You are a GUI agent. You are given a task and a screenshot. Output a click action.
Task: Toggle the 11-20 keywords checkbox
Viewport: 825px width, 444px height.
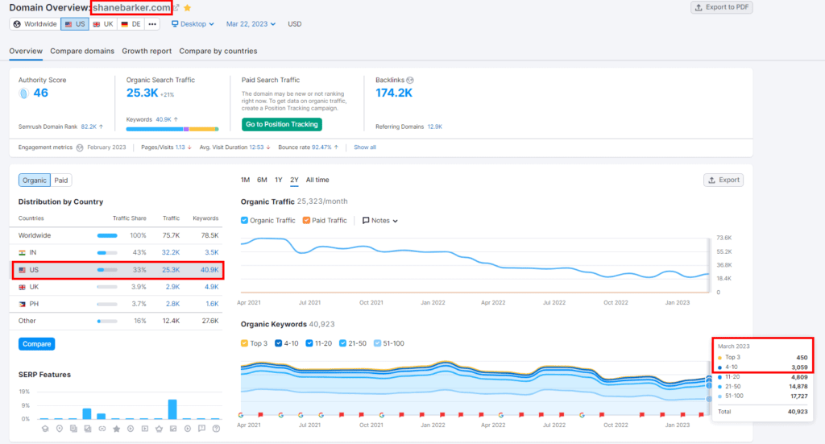pos(309,343)
